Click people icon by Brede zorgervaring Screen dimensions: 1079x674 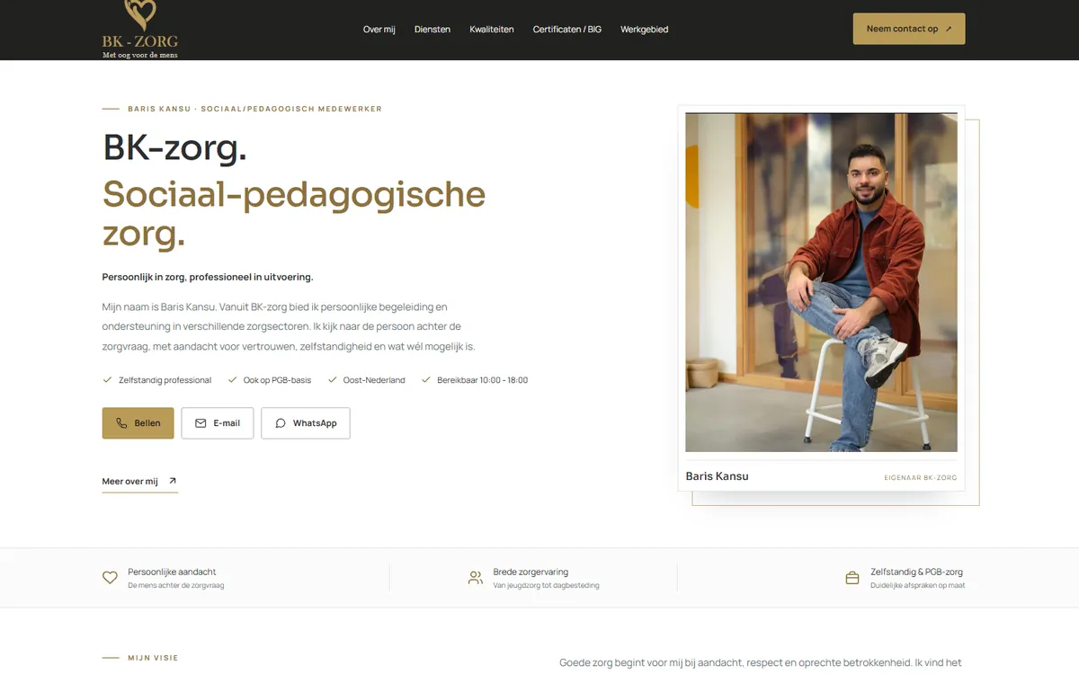click(476, 578)
